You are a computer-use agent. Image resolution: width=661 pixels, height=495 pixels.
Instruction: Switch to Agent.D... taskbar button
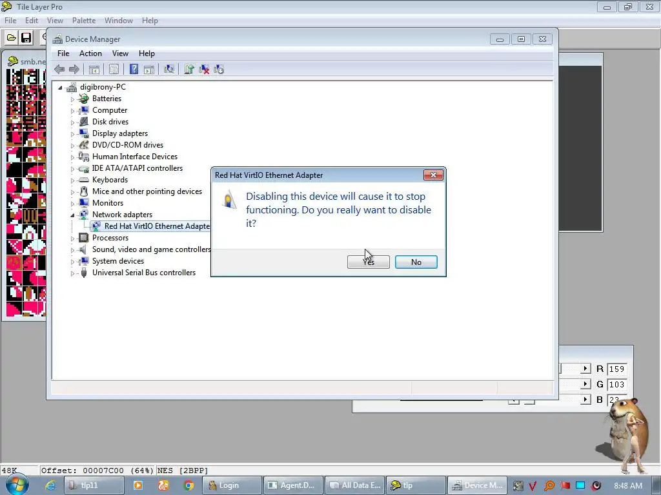(294, 485)
